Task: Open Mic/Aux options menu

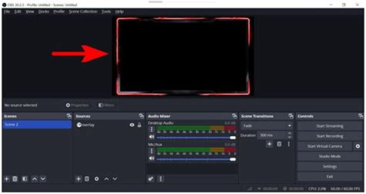Action: (x=151, y=151)
